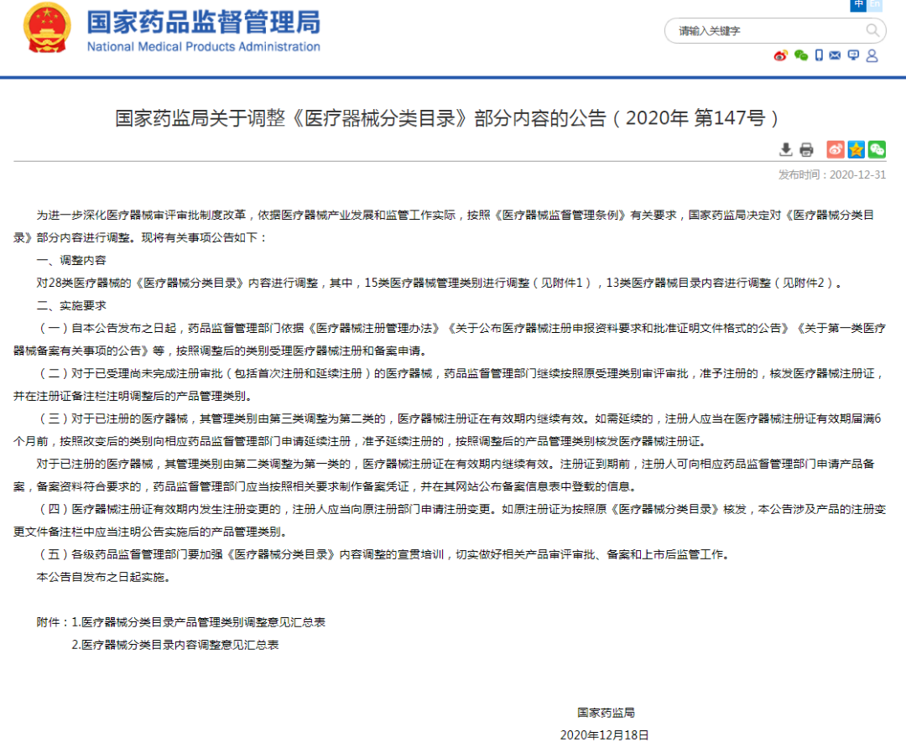Open the WeChat official account icon
Screen dimensions: 906x753
[801, 56]
